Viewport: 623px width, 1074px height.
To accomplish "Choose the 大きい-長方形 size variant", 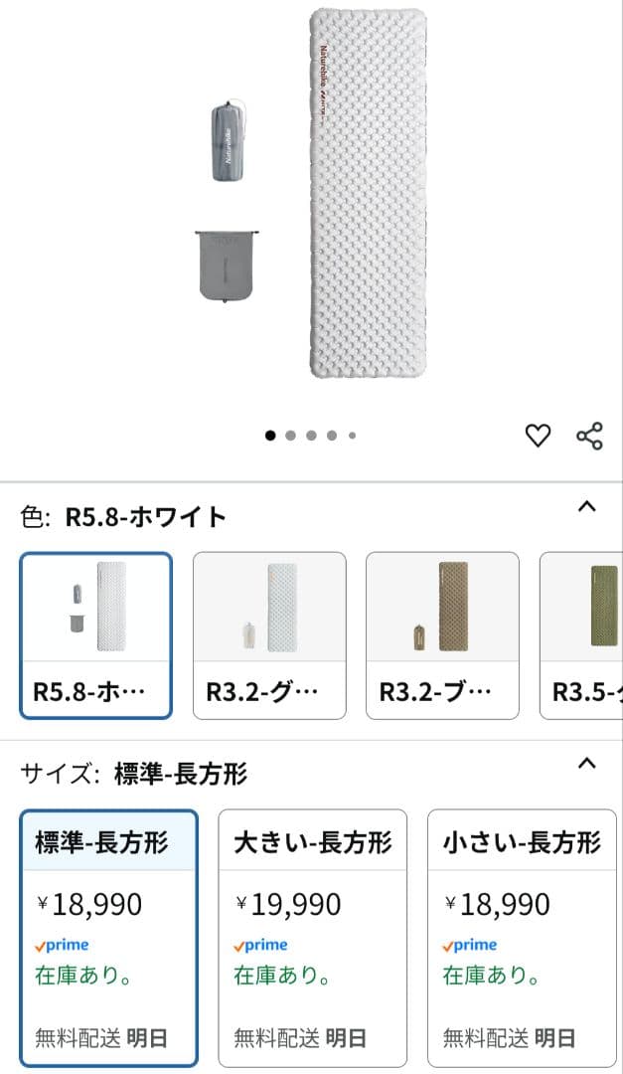I will (x=312, y=838).
